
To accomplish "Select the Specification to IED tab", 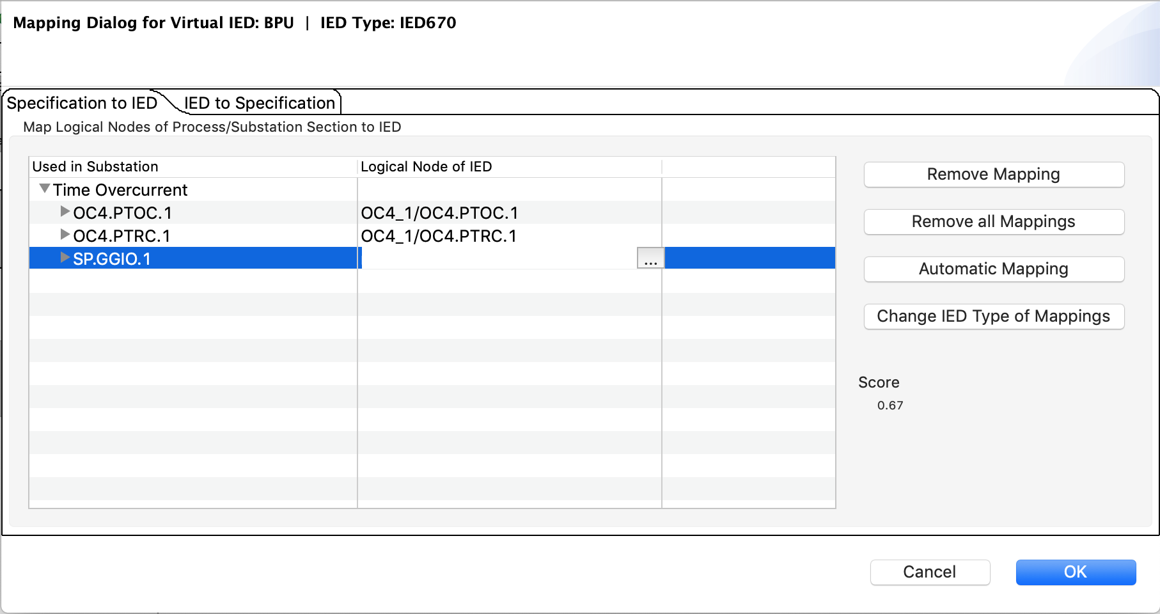I will pos(82,103).
